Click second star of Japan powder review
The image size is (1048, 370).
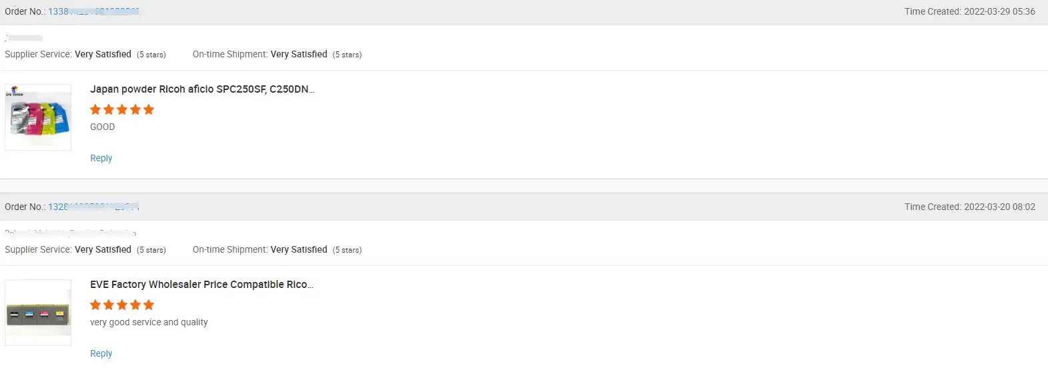tap(109, 109)
